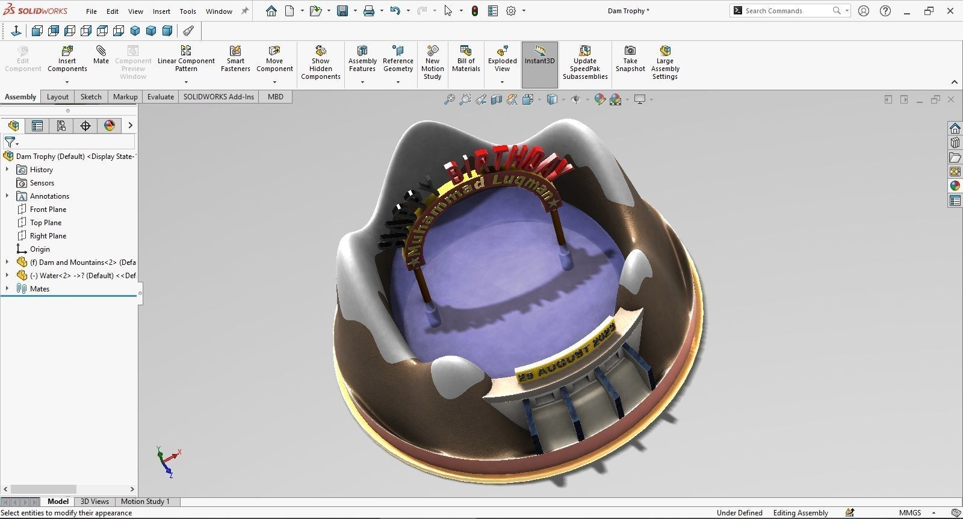Open the File menu
Viewport: 963px width, 519px height.
(91, 11)
